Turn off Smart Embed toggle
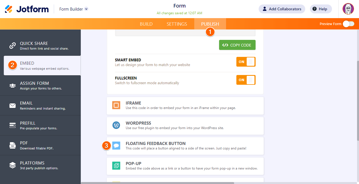Image resolution: width=359 pixels, height=184 pixels. click(x=246, y=62)
